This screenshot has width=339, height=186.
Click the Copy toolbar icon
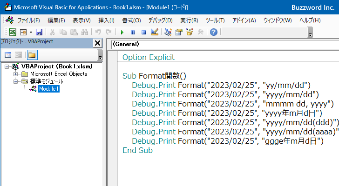coord(63,32)
